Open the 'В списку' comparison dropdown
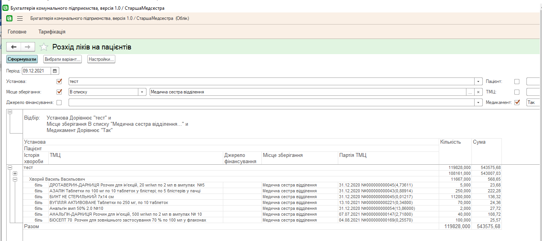Viewport: 542px width, 241px height. point(142,92)
